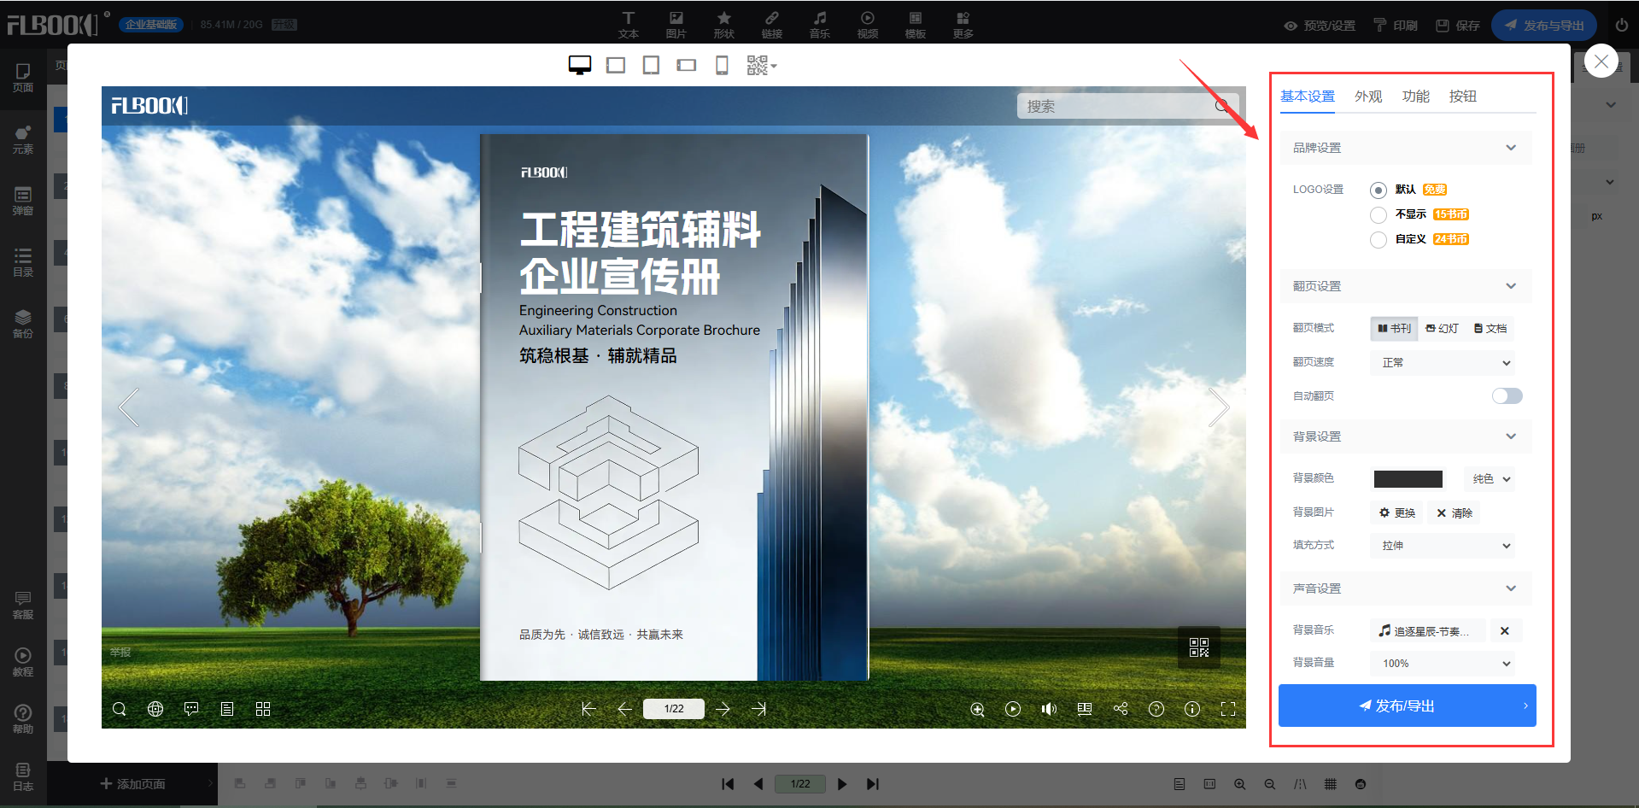Open the 功能 tab
This screenshot has height=808, width=1639.
pos(1415,97)
